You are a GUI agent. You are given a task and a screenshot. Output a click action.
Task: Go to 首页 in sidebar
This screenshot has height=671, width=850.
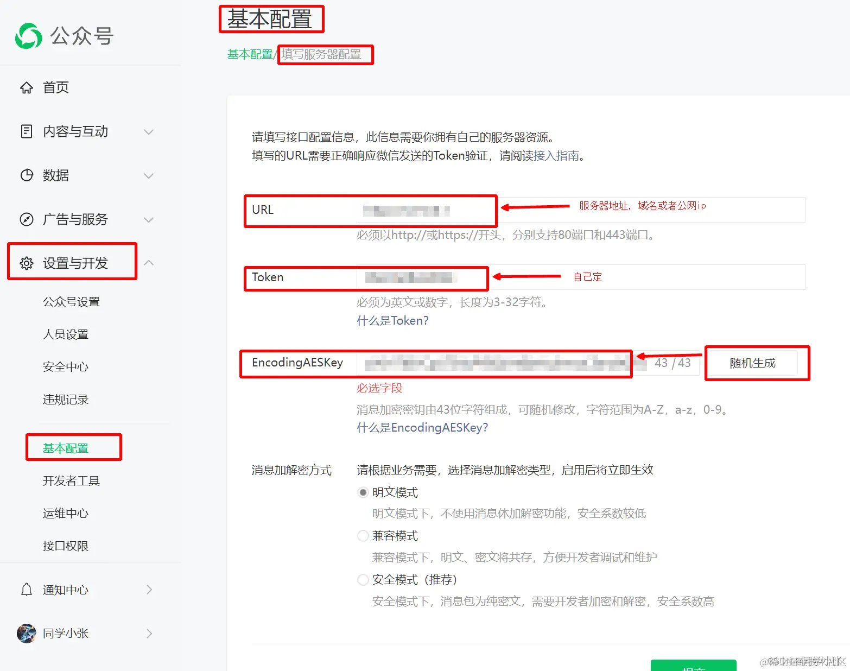click(x=56, y=87)
